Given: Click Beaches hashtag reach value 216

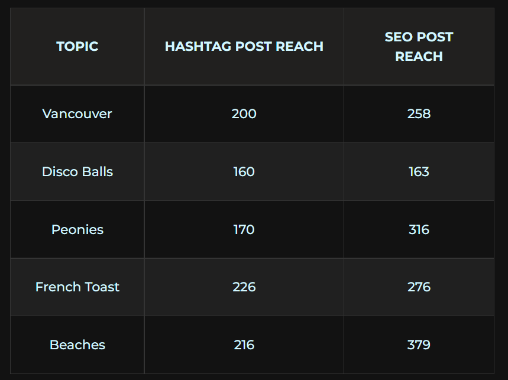Looking at the screenshot, I should pyautogui.click(x=244, y=345).
